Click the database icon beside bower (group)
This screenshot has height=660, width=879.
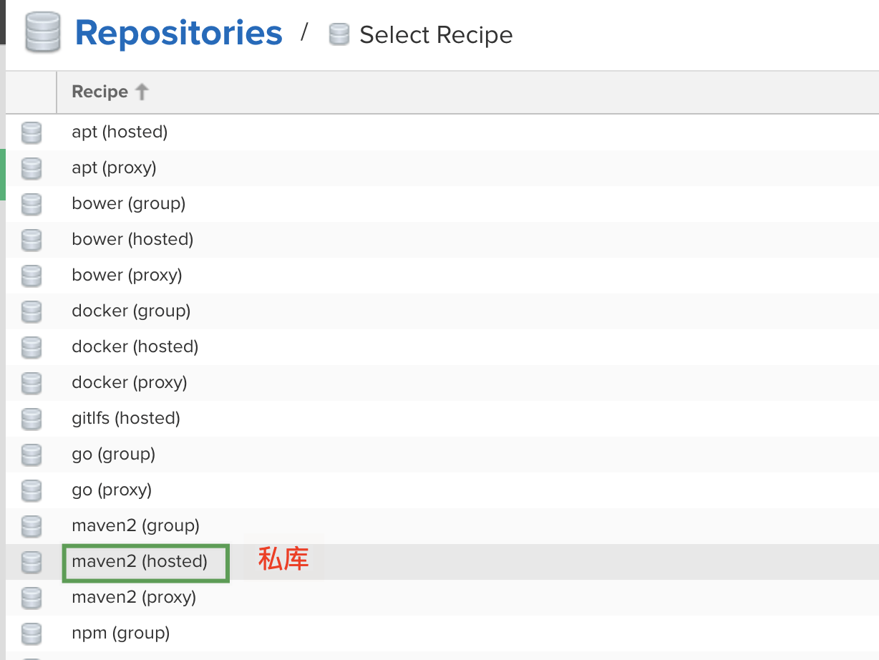coord(31,204)
